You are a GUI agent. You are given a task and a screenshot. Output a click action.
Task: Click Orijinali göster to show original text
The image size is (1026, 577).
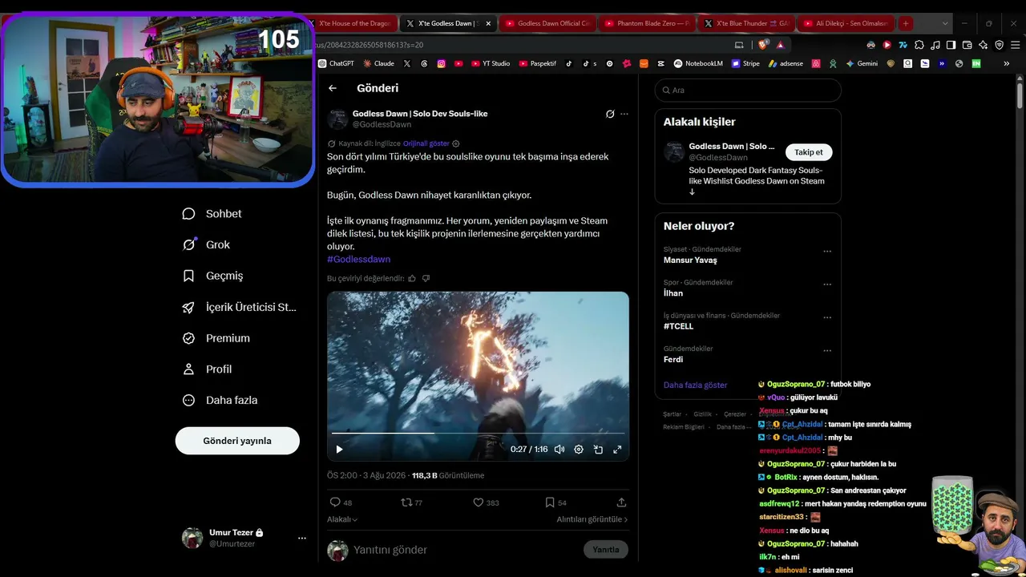[x=426, y=143]
